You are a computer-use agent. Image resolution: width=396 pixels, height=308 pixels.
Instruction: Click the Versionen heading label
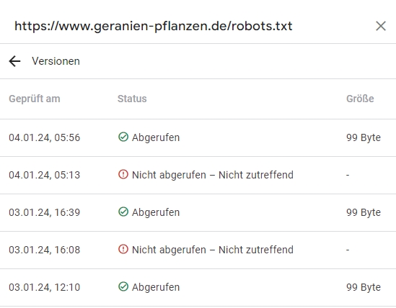(56, 61)
